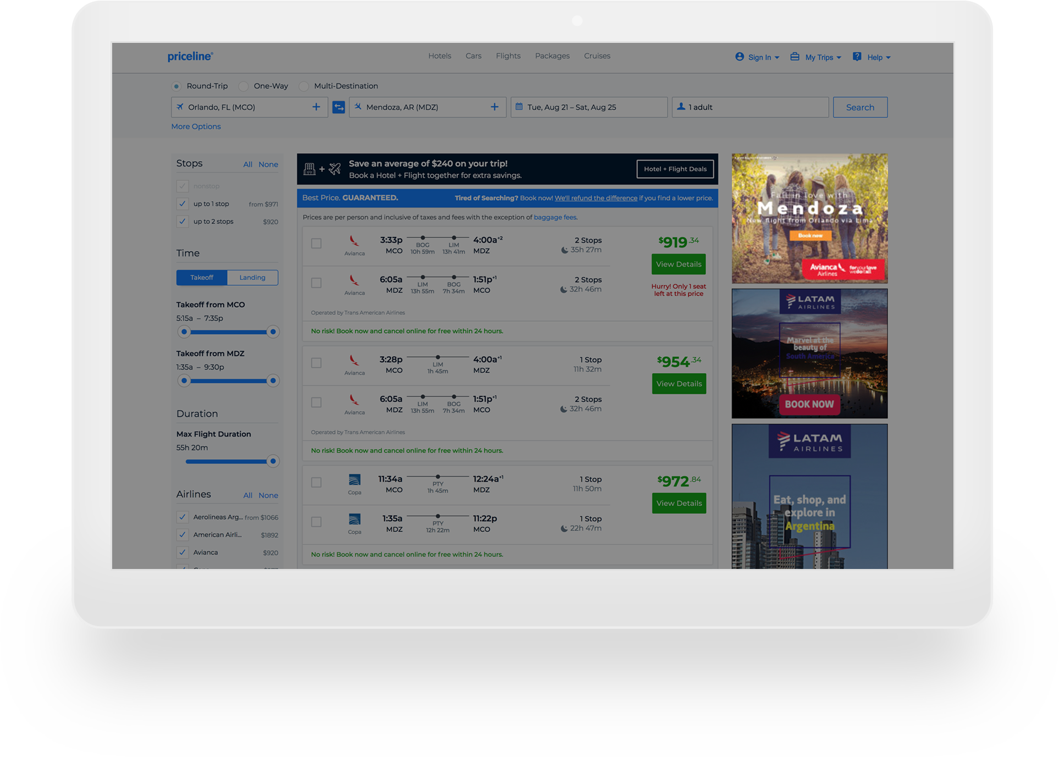Click the overnight moon icon by 22h 47m
The image size is (1059, 757).
(564, 529)
